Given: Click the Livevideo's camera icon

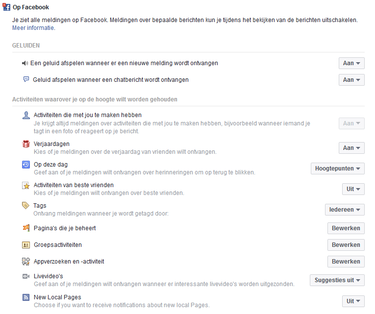Looking at the screenshot, I should pos(26,276).
